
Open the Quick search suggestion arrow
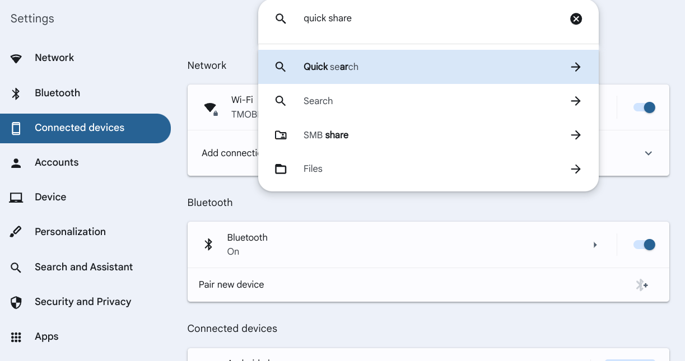point(576,67)
